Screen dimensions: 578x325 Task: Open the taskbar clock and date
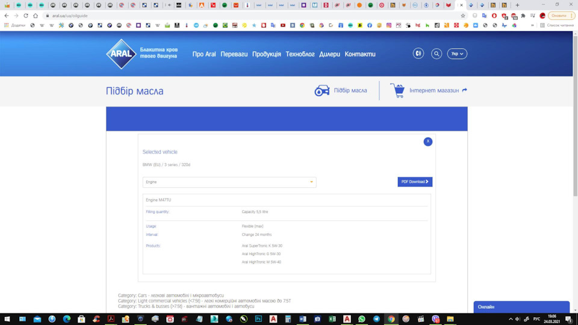pos(552,319)
